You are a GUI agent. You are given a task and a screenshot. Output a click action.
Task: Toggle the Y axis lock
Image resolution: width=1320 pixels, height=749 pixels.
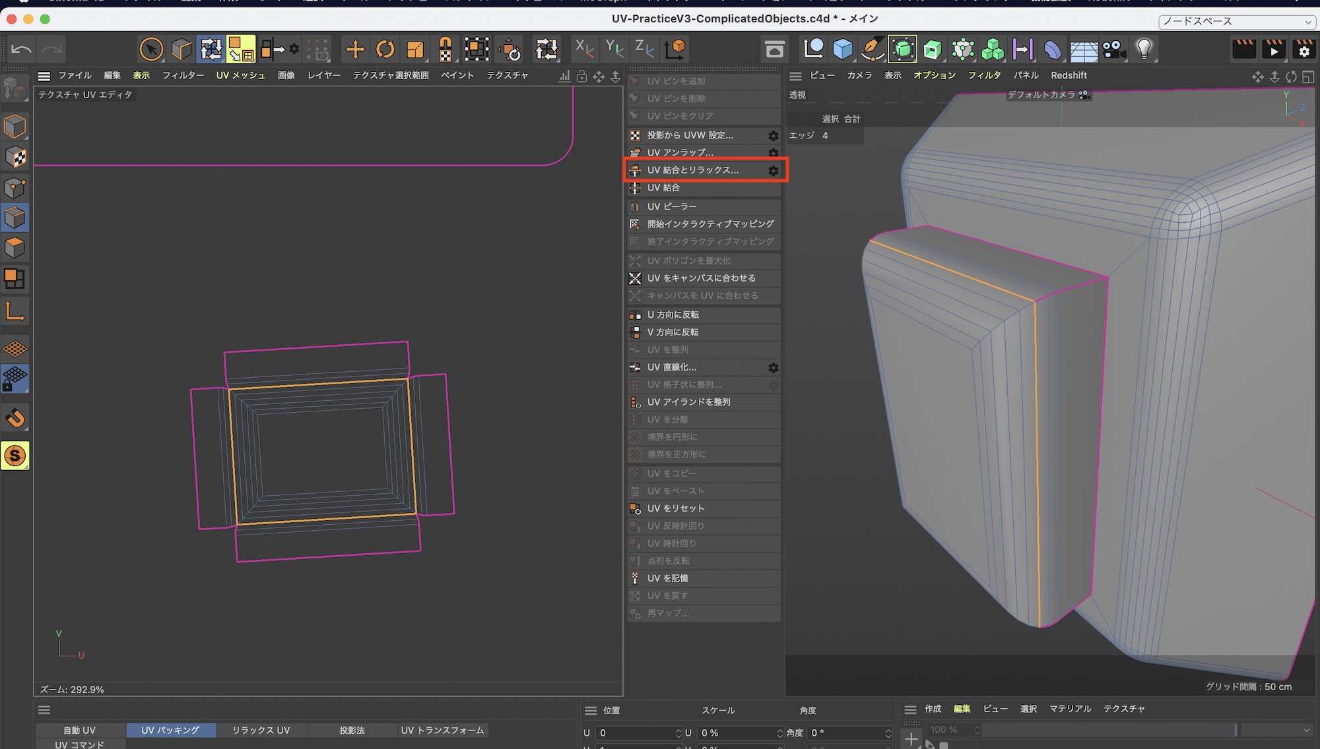(614, 49)
